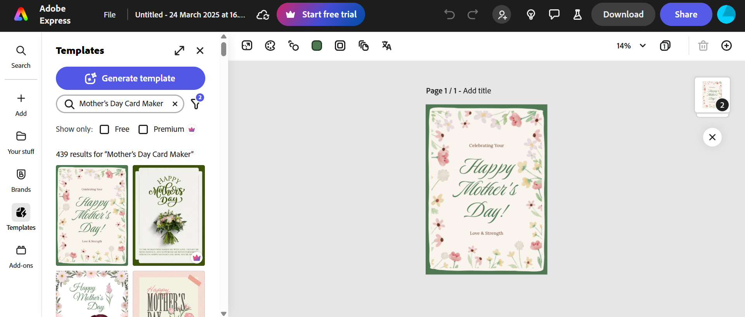This screenshot has width=745, height=317.
Task: Share the design
Action: [686, 14]
